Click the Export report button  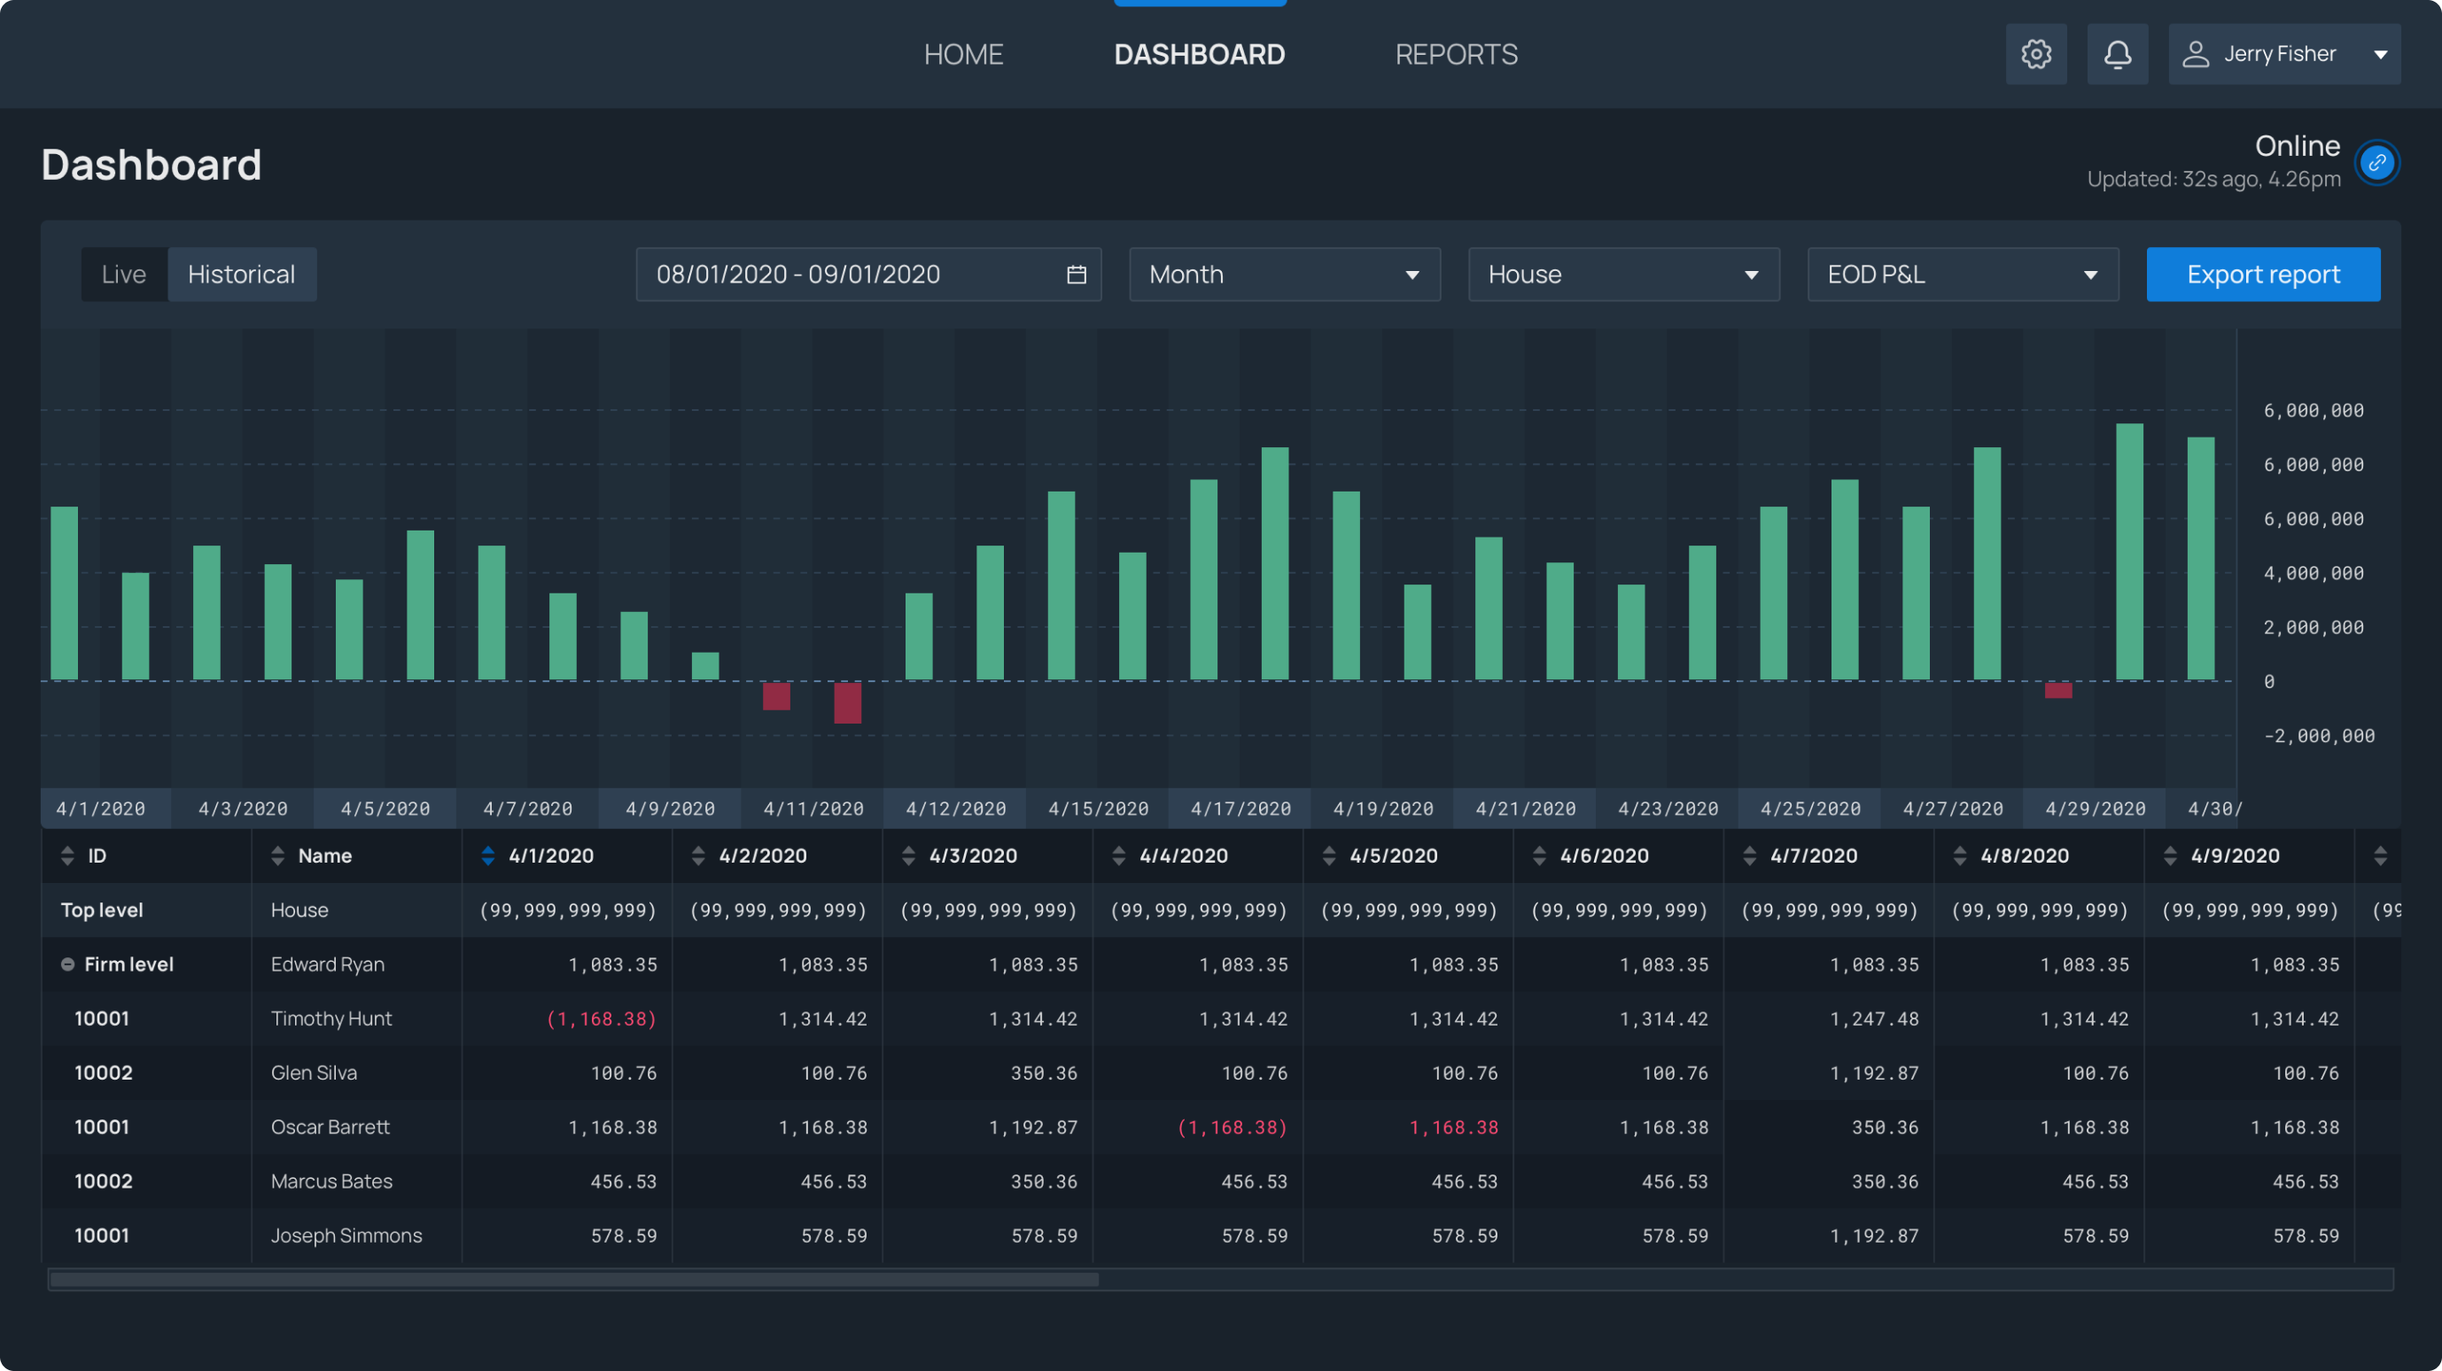pos(2263,274)
